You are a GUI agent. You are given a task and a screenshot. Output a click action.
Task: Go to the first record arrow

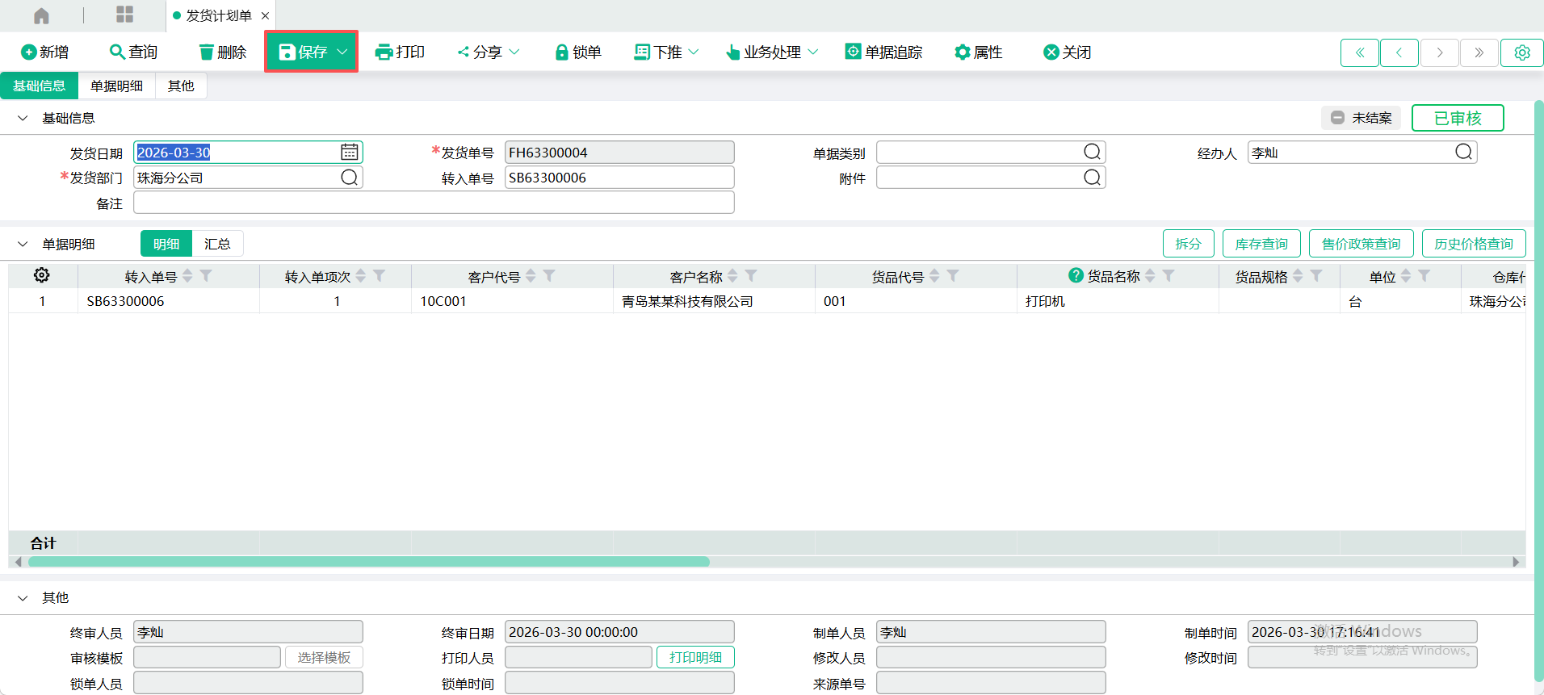(1360, 52)
